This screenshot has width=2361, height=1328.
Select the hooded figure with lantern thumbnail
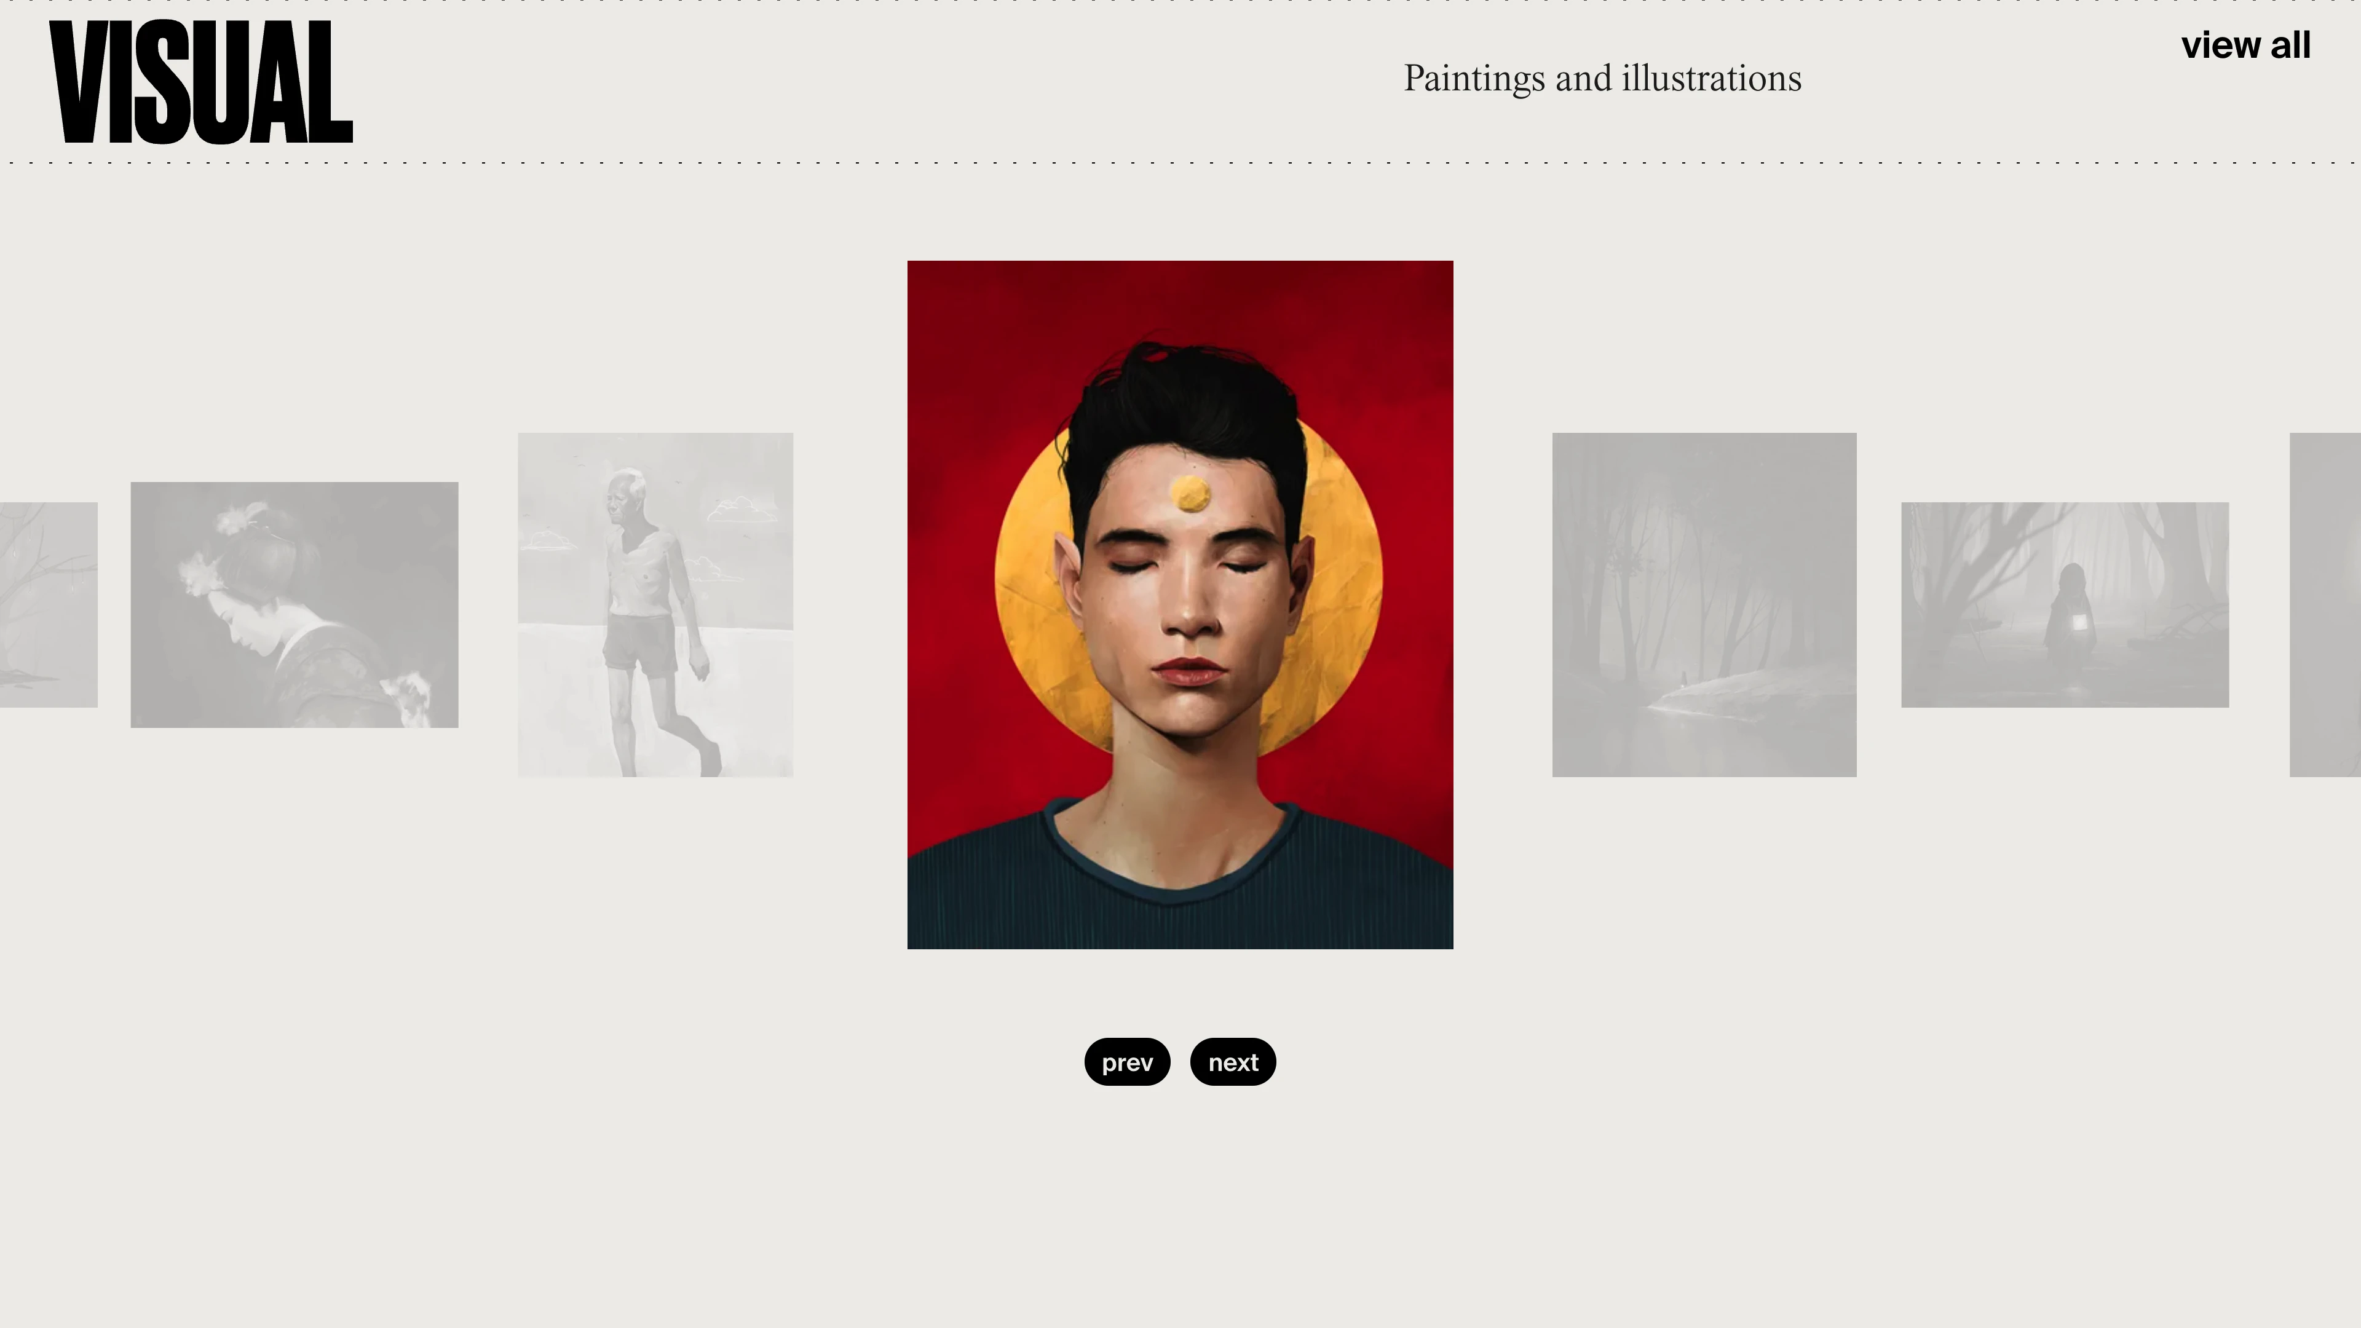tap(2065, 605)
